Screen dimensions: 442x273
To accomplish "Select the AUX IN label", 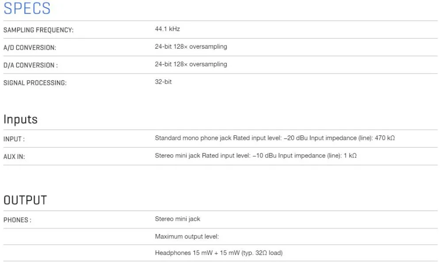I will click(x=14, y=157).
